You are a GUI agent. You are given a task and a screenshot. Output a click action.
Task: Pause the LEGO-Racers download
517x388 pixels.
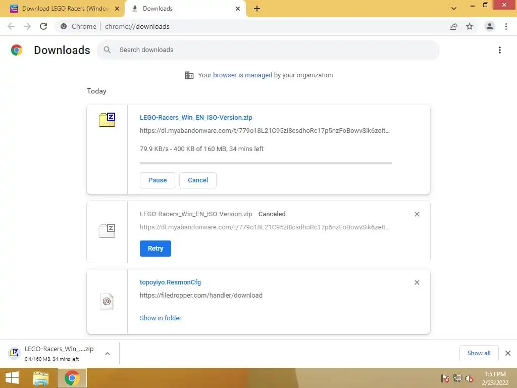point(158,180)
